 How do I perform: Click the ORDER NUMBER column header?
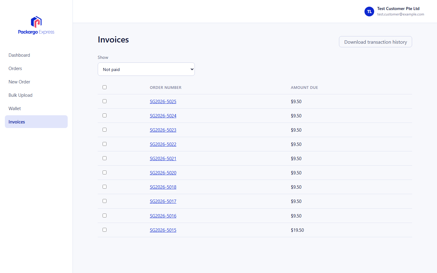(x=166, y=87)
